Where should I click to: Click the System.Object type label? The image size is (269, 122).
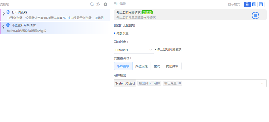tap(125, 83)
